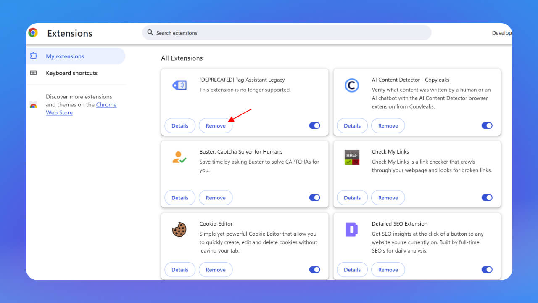Image resolution: width=538 pixels, height=303 pixels.
Task: Click the Tag Assistant Legacy extension icon
Action: tap(179, 85)
